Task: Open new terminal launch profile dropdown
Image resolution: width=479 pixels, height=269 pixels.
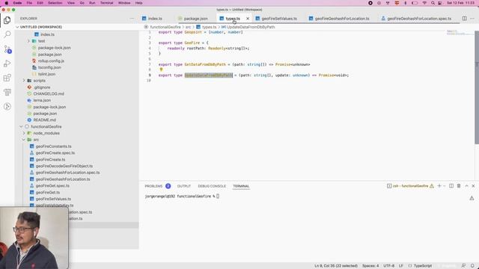Action: (445, 186)
